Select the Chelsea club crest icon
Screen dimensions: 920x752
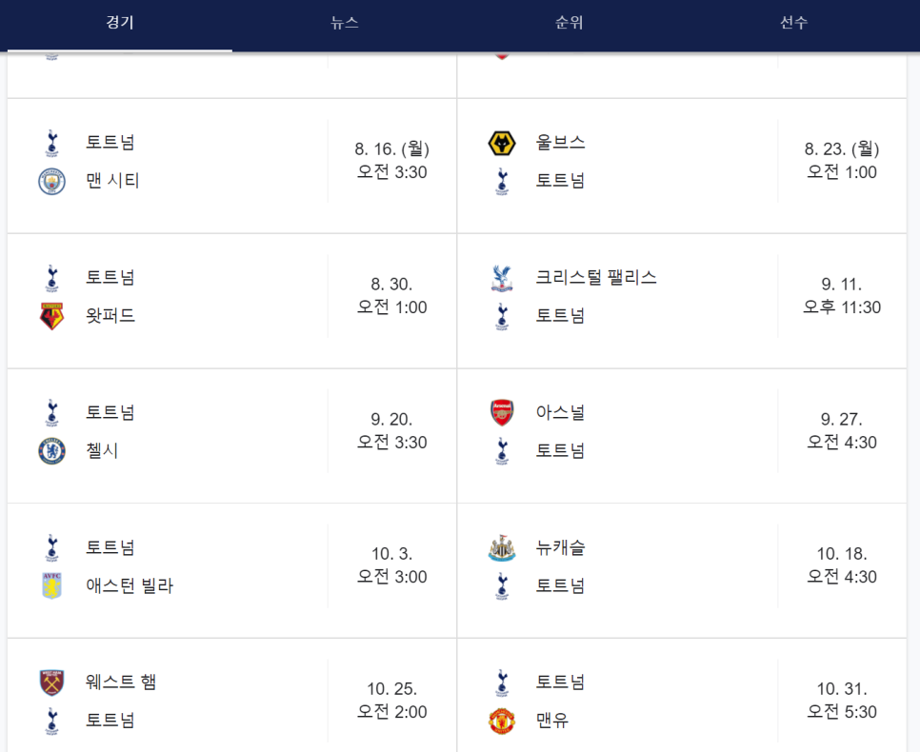click(49, 447)
